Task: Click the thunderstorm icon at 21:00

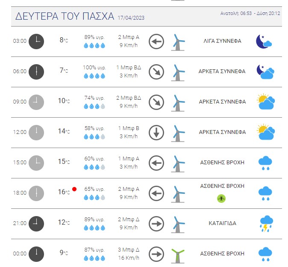Action: coord(266,224)
